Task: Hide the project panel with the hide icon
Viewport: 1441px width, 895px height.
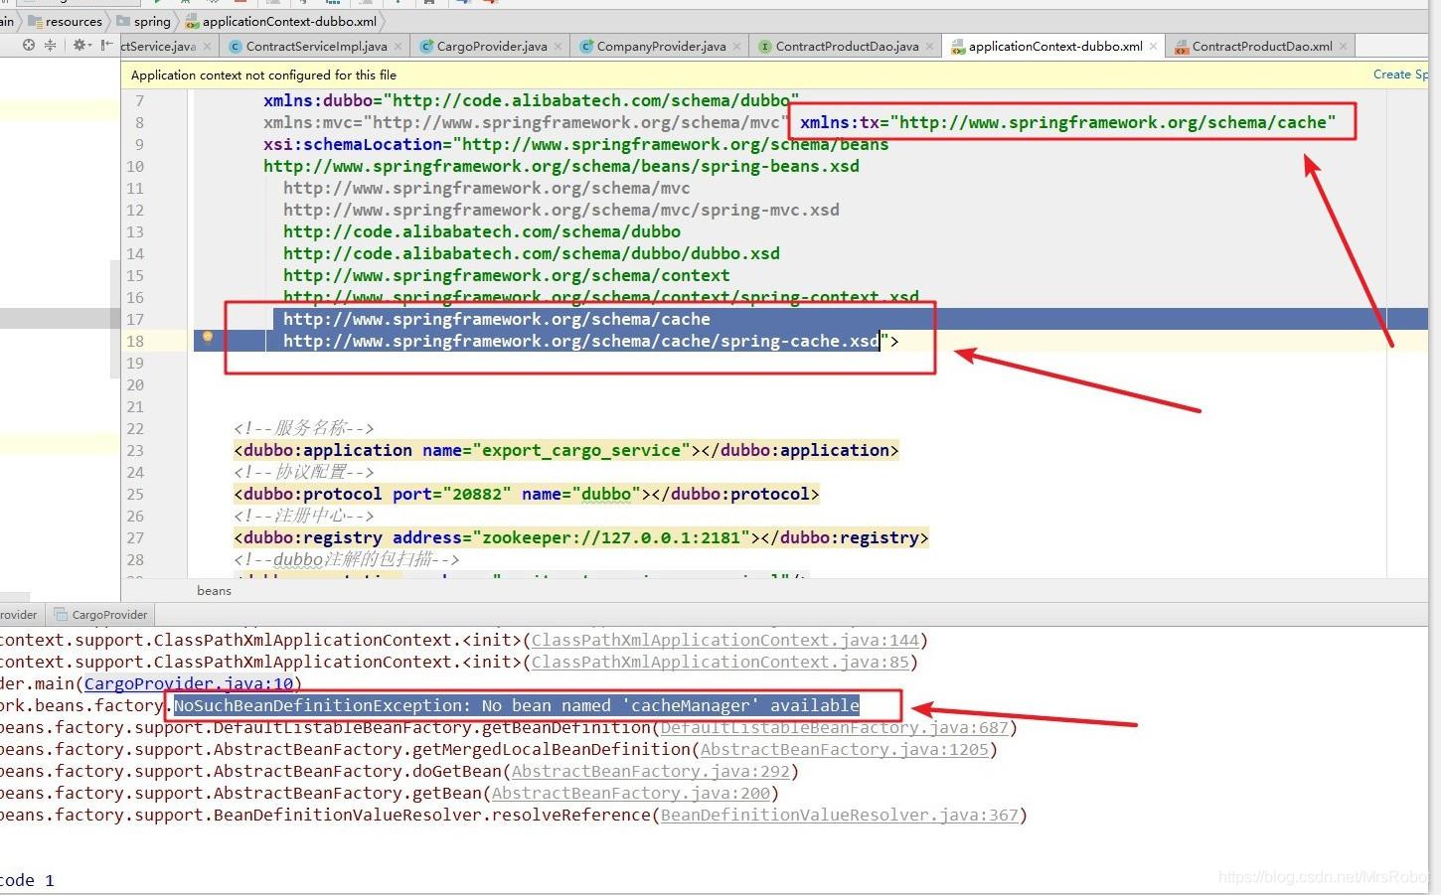Action: (105, 46)
